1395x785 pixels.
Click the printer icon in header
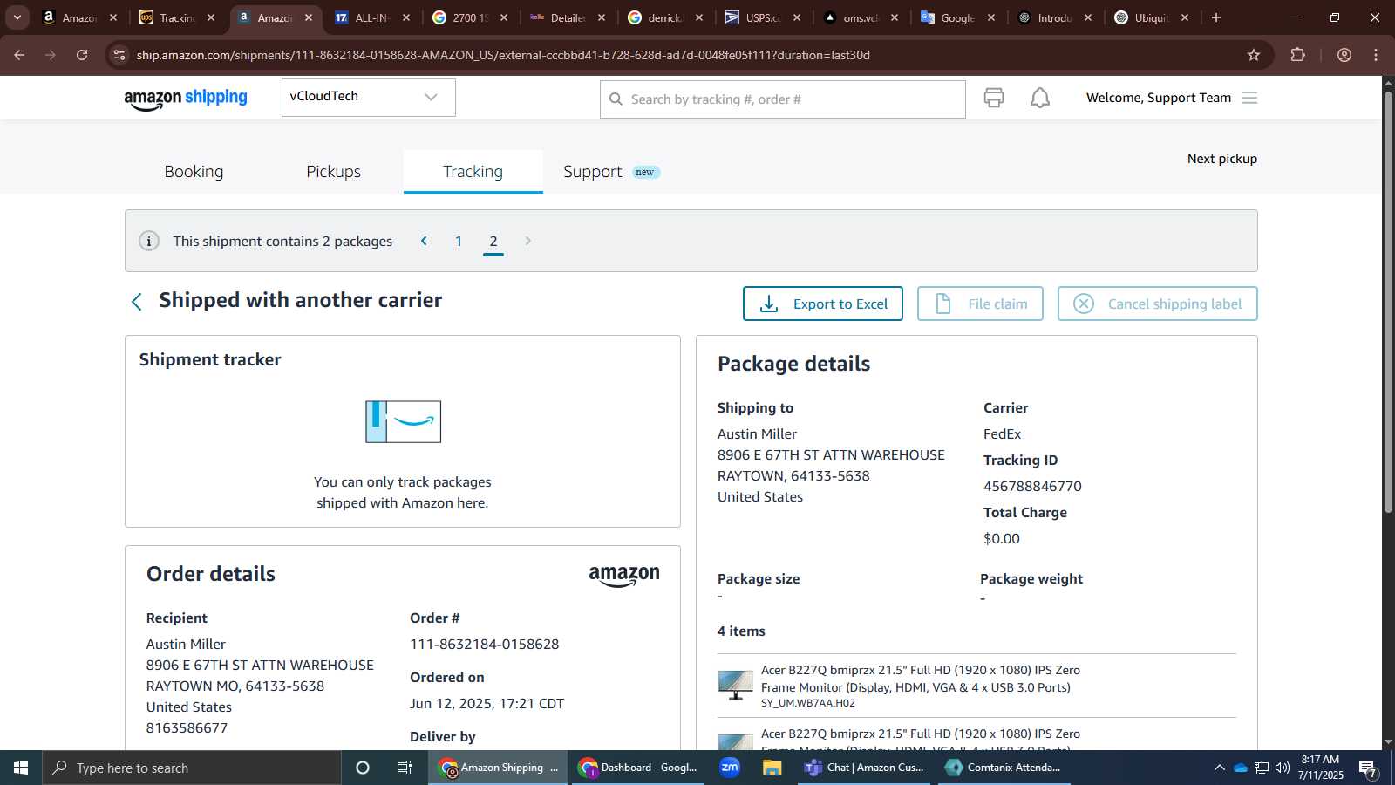[x=994, y=98]
